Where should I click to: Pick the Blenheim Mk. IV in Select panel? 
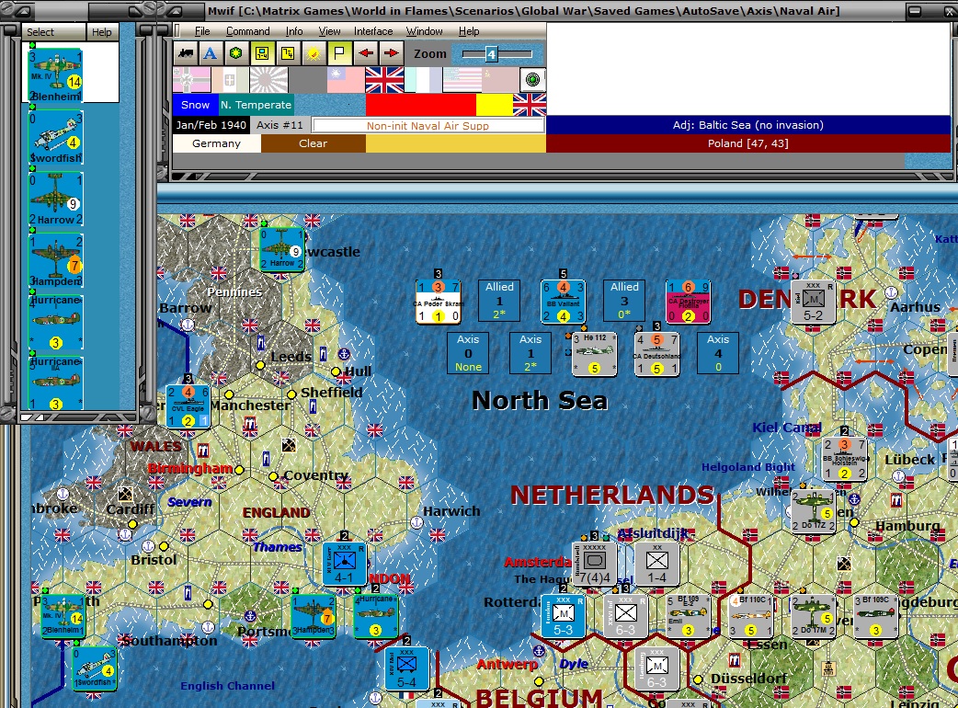point(55,75)
